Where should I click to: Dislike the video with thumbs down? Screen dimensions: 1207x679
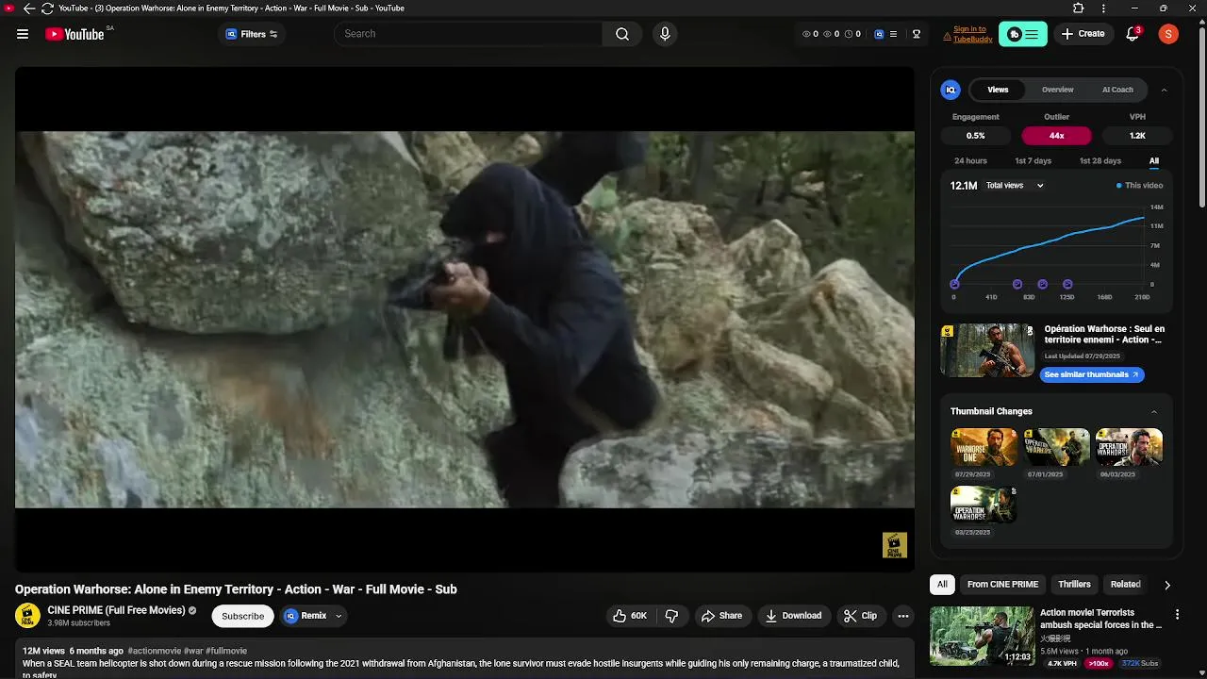coord(672,616)
